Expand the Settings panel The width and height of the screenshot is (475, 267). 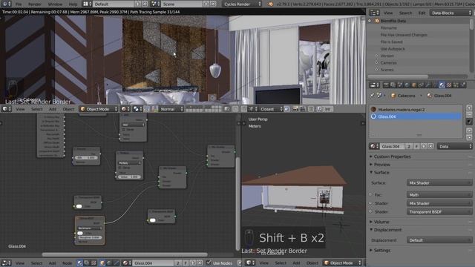381,251
